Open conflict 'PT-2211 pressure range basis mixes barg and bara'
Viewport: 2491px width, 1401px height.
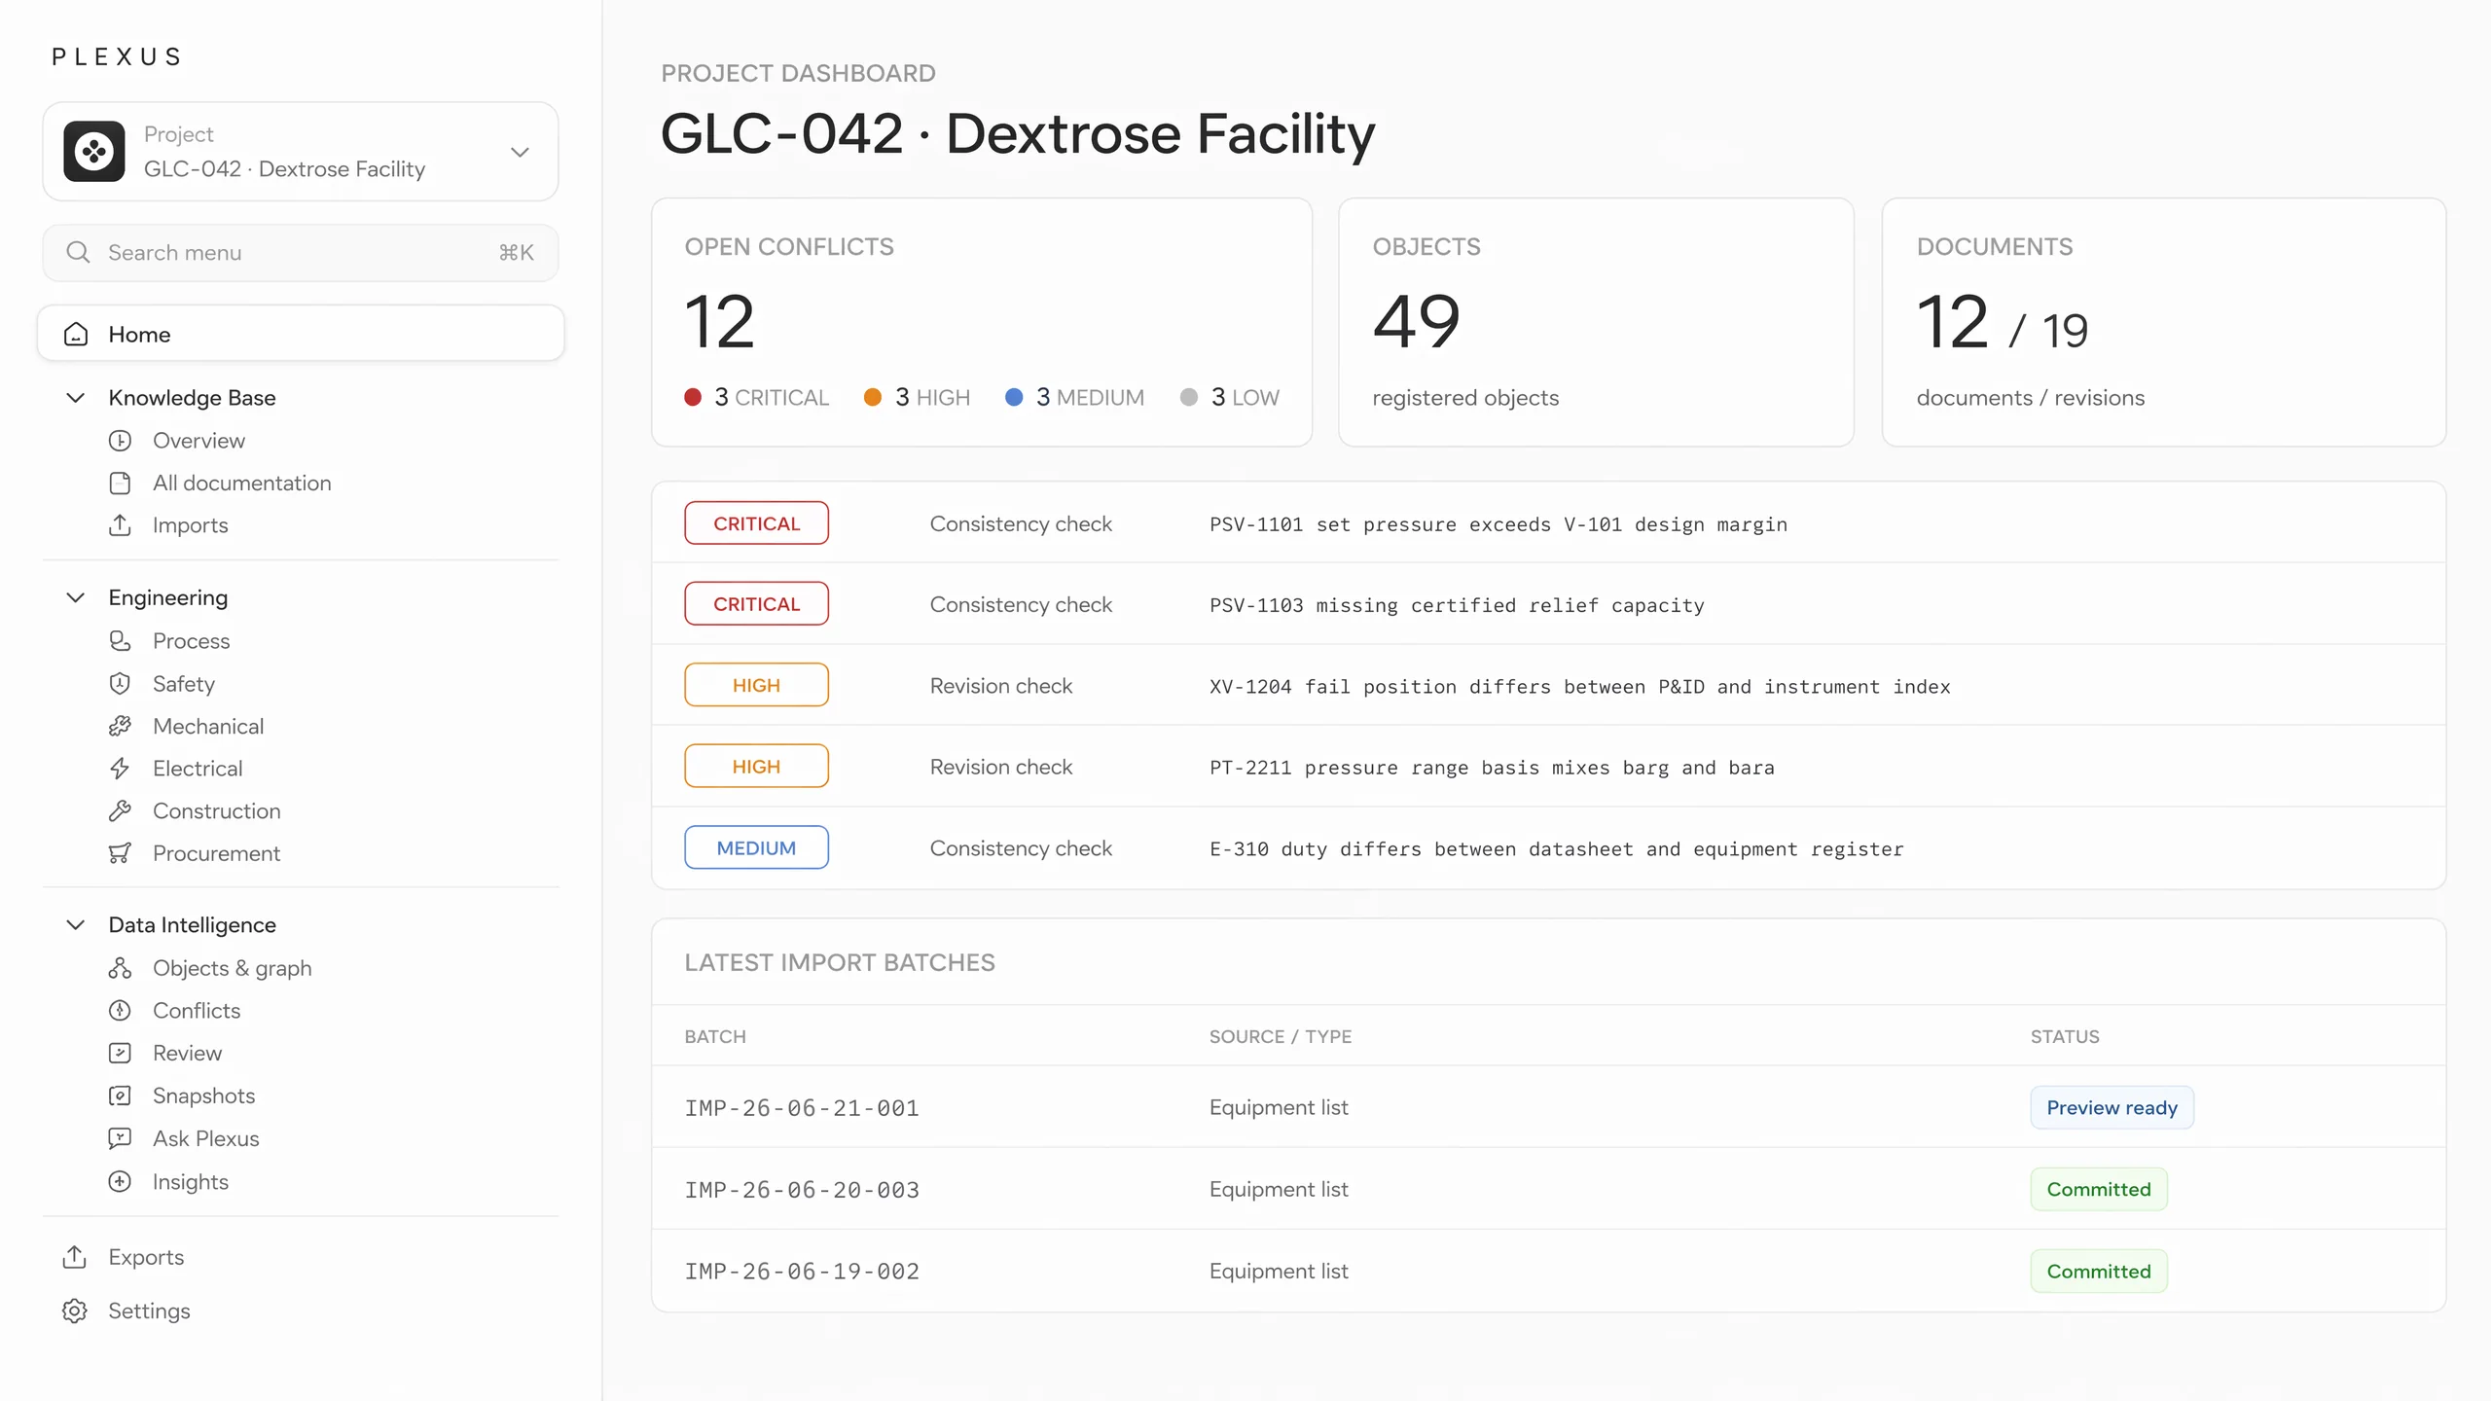(x=1492, y=768)
